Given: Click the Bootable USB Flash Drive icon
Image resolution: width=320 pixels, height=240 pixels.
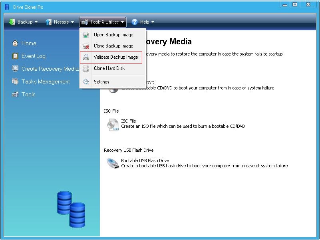Looking at the screenshot, I should [113, 163].
